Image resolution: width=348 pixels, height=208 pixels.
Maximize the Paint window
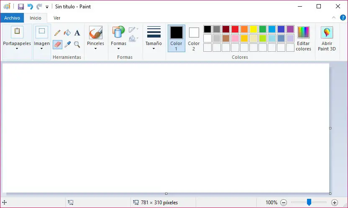coord(319,6)
